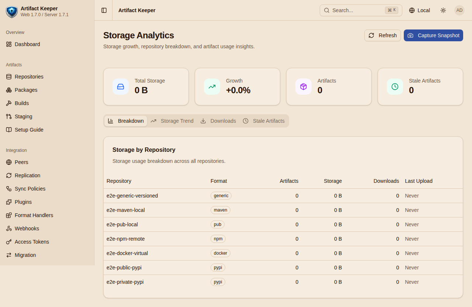The width and height of the screenshot is (472, 307).
Task: Click the Sync Policies icon
Action: (x=9, y=189)
